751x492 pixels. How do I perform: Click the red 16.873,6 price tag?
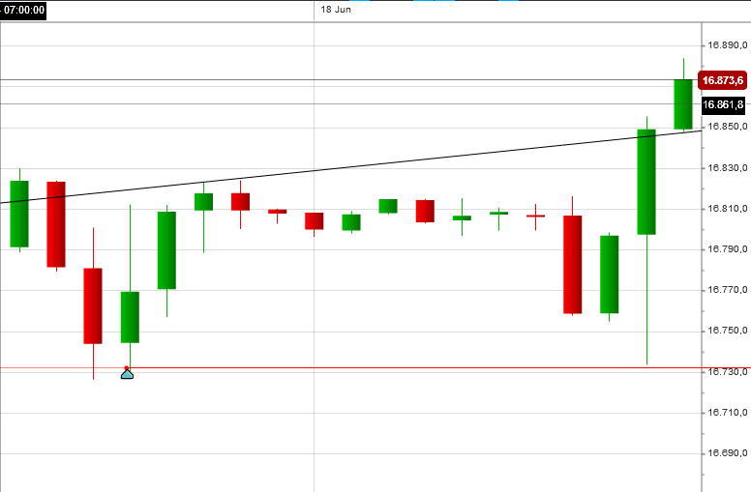[722, 80]
